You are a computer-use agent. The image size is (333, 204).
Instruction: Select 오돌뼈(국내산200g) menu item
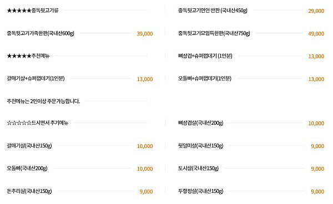[27, 169]
